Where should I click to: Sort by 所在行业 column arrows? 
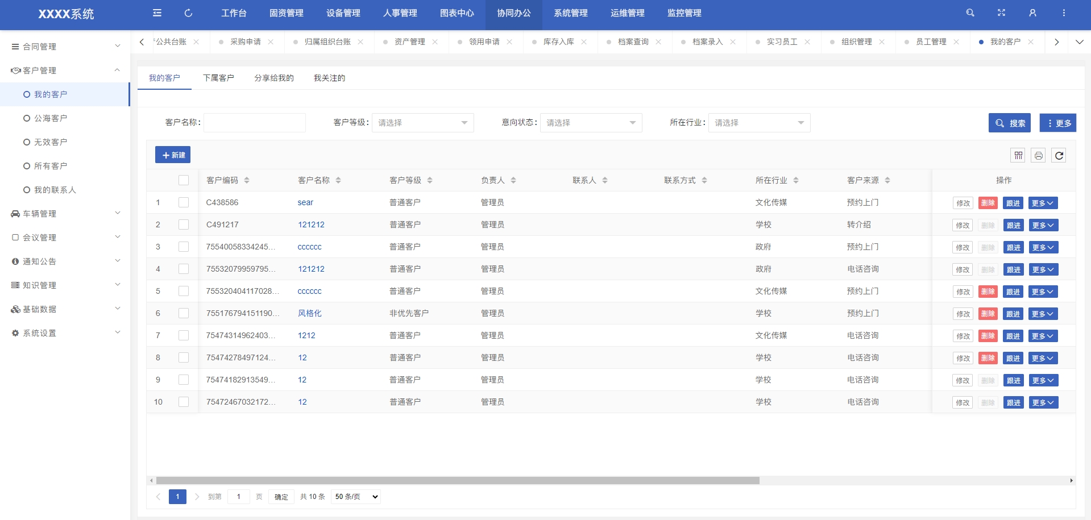click(796, 180)
